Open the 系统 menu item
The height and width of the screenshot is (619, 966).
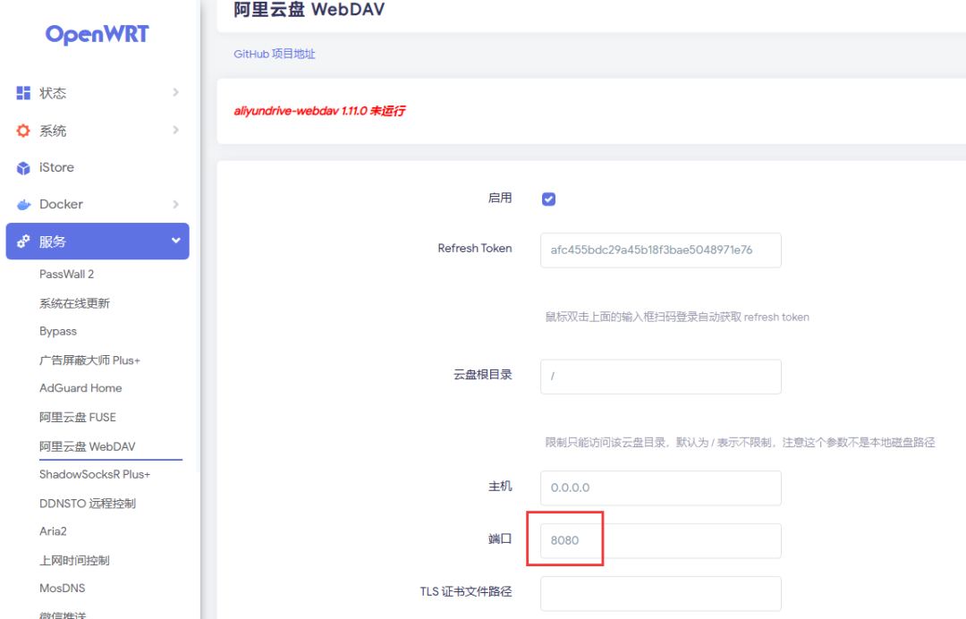click(x=97, y=131)
